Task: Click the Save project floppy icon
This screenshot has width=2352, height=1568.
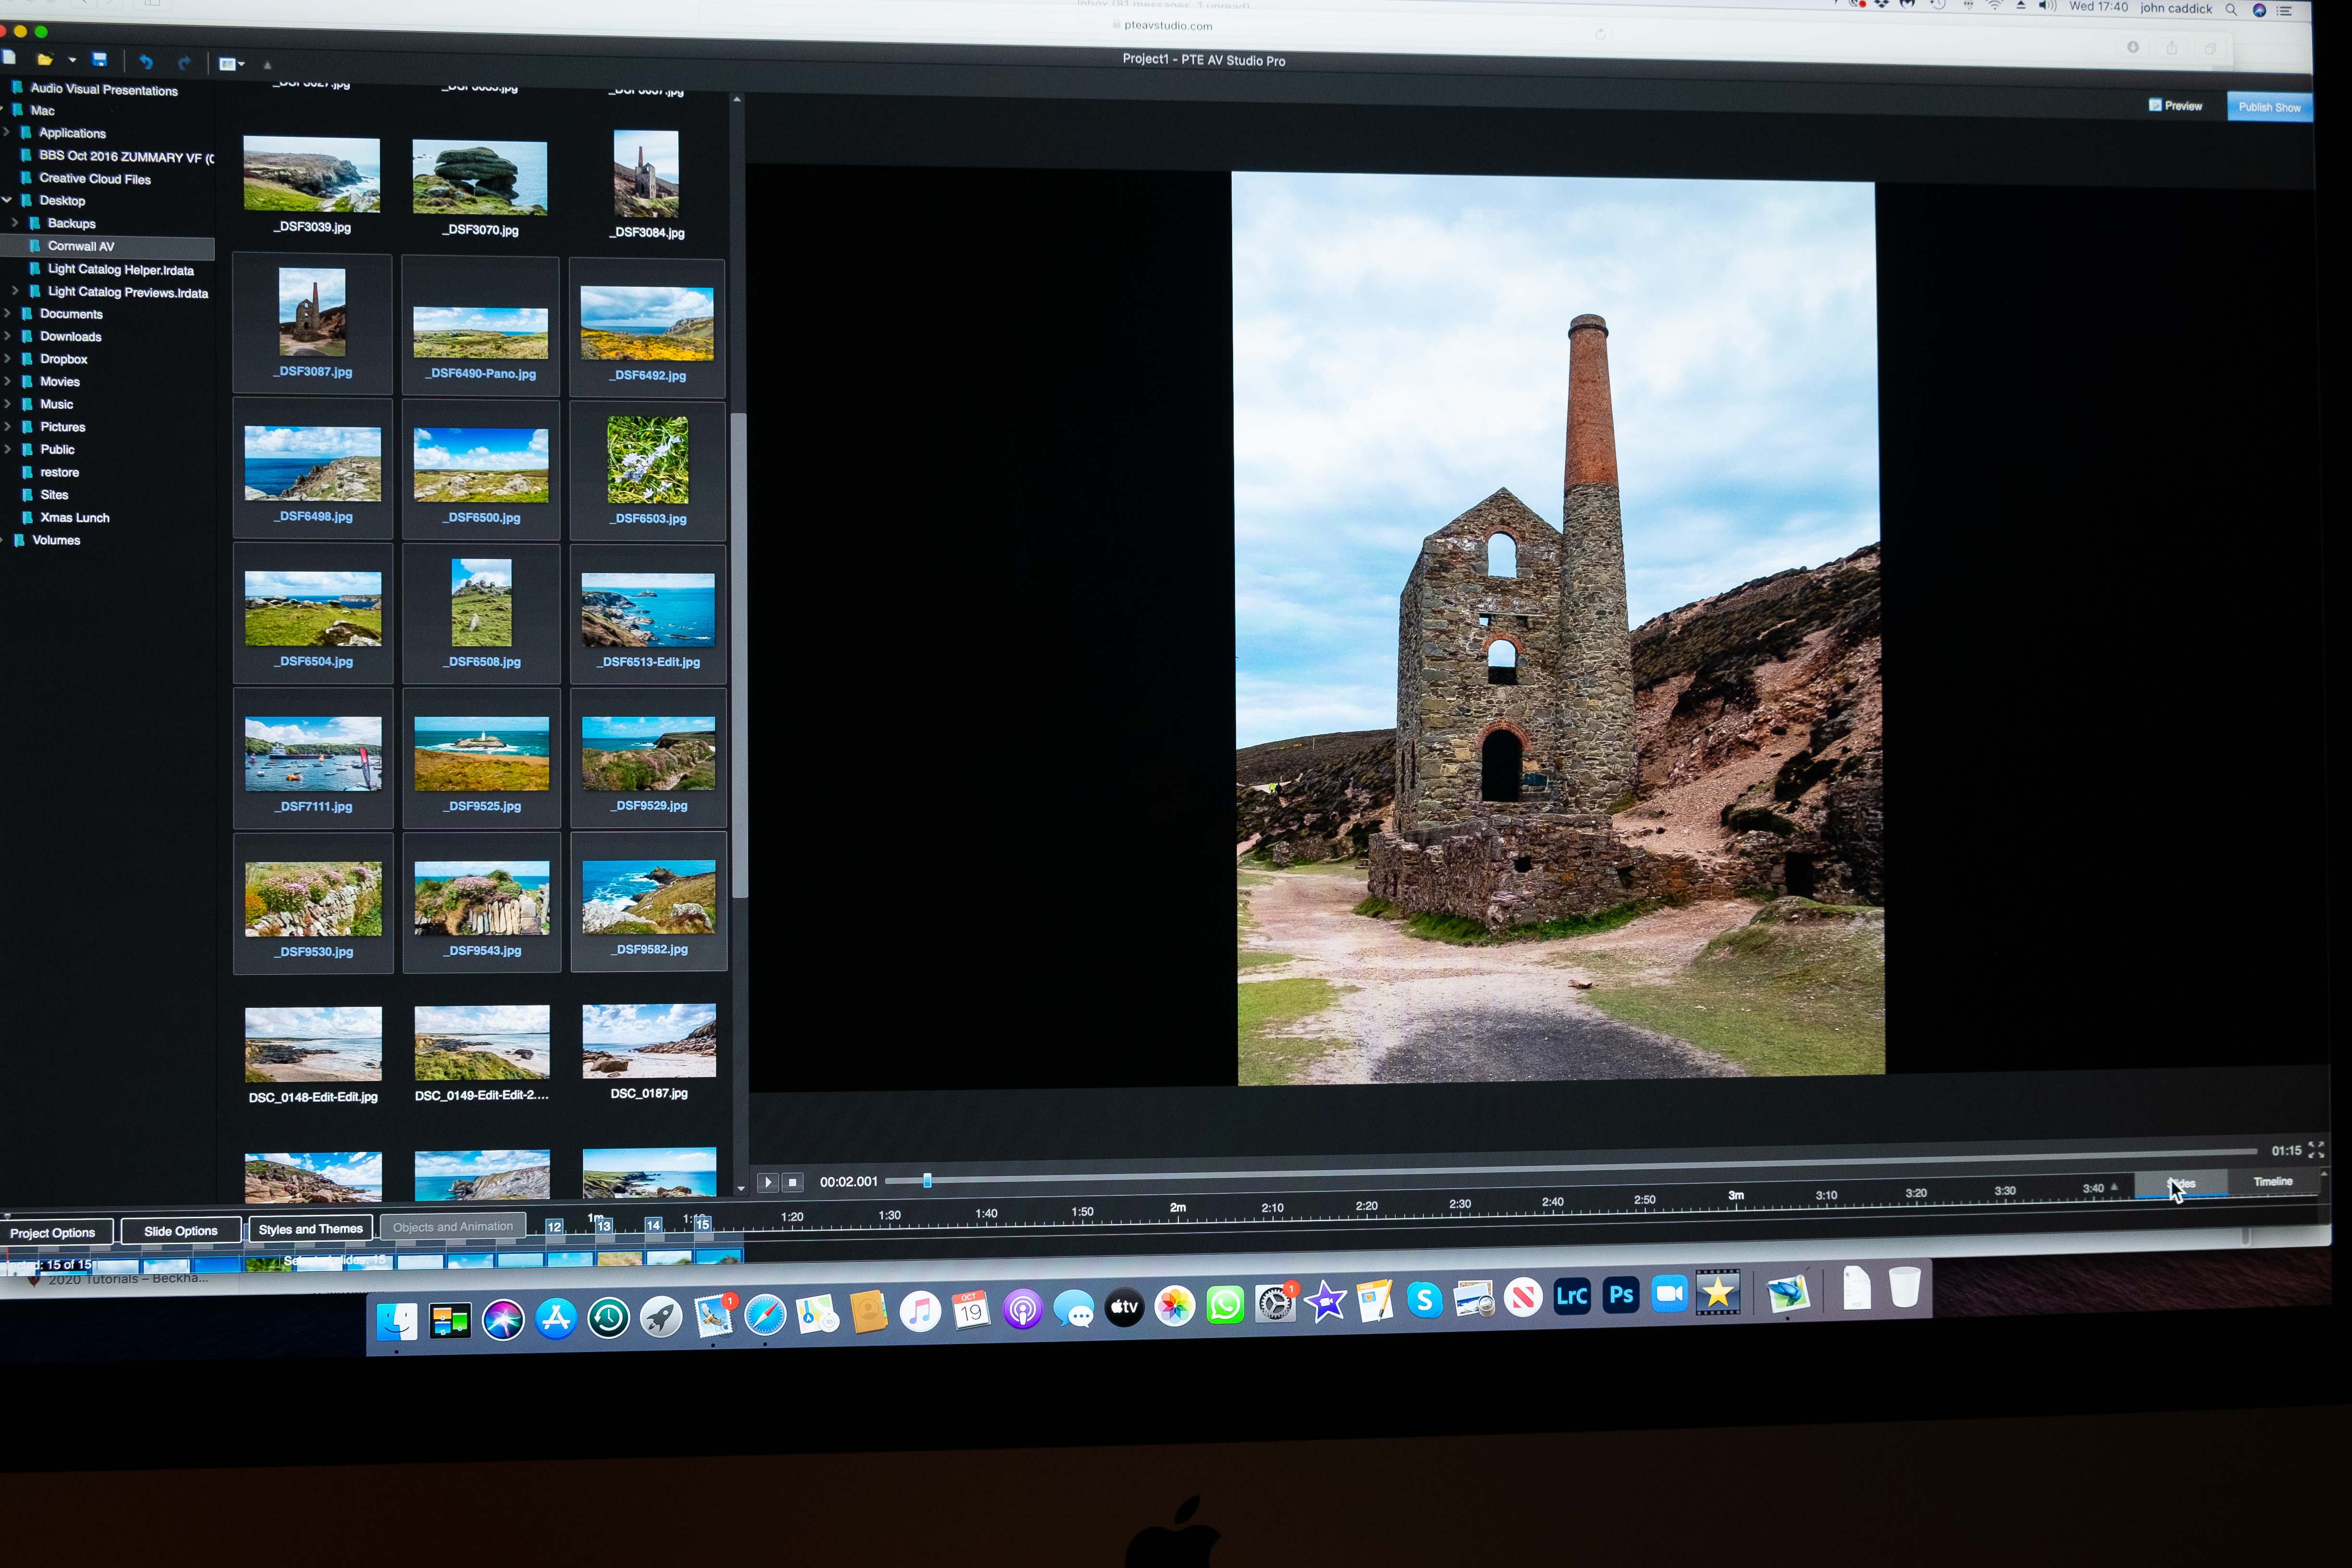Action: pos(99,60)
